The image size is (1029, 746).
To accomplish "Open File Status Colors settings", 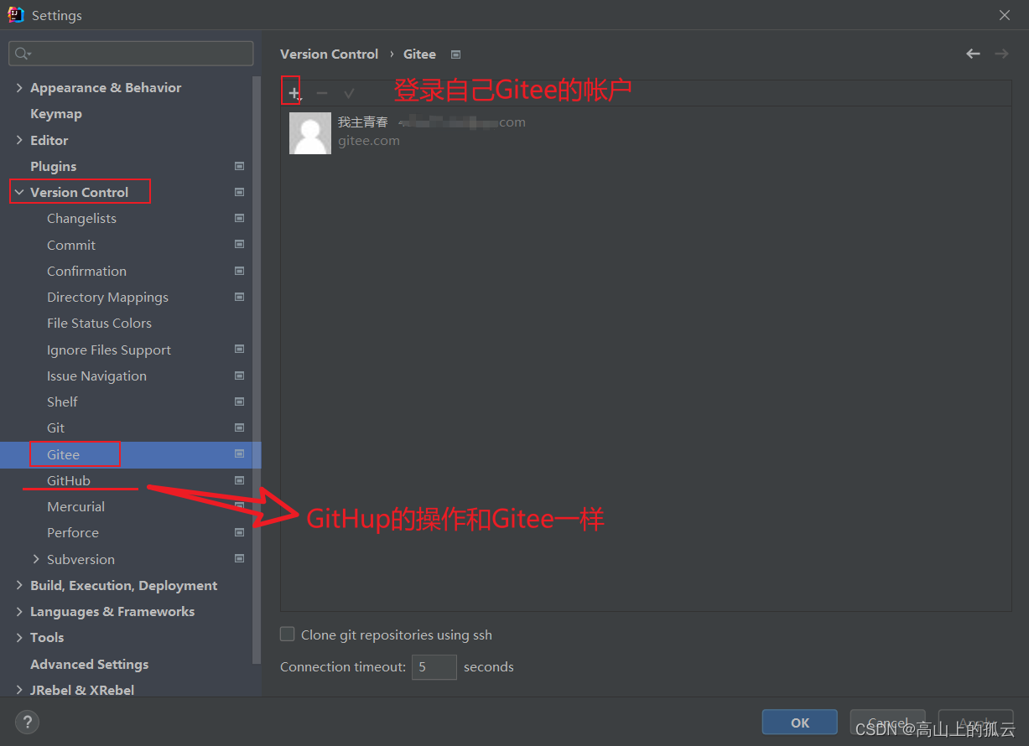I will point(99,323).
